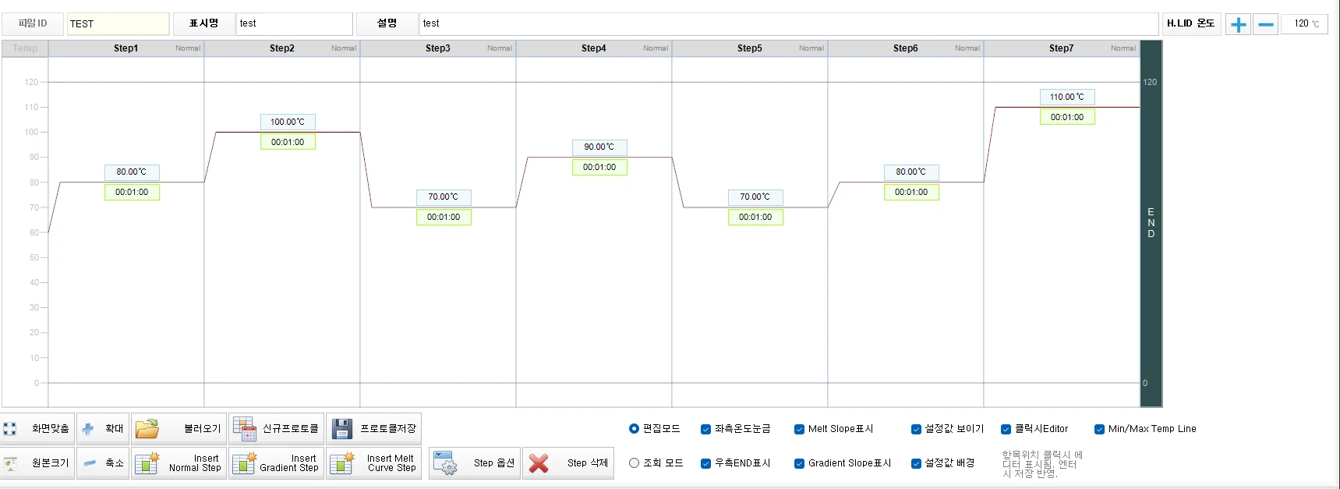Click the Temp header cell

[25, 48]
